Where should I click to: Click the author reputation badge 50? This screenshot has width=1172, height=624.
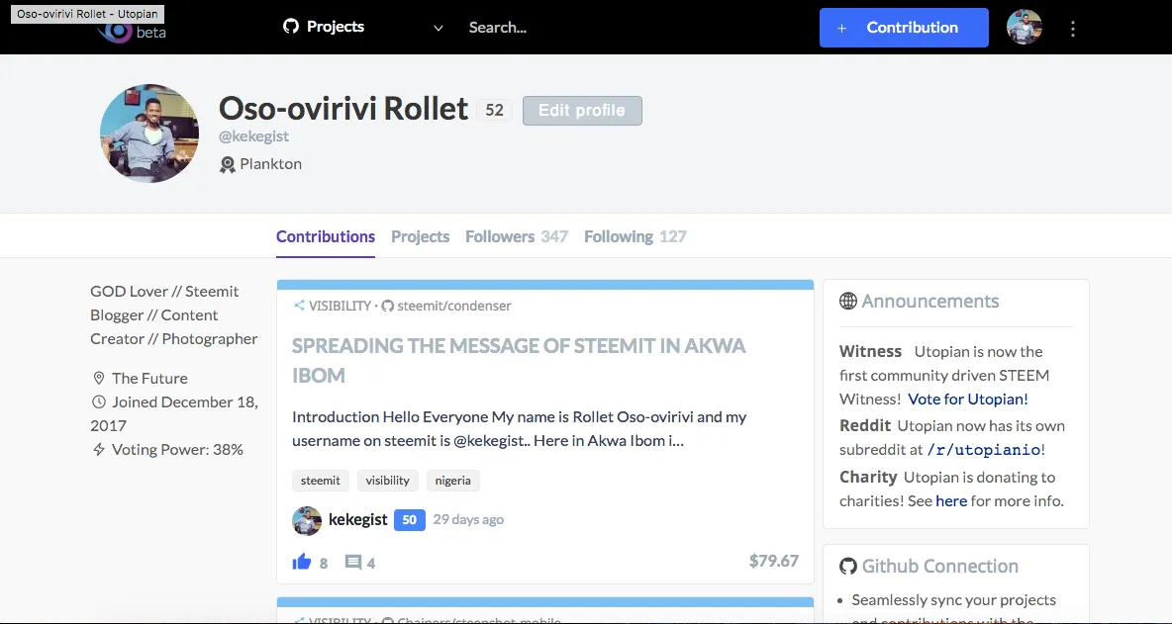[410, 519]
